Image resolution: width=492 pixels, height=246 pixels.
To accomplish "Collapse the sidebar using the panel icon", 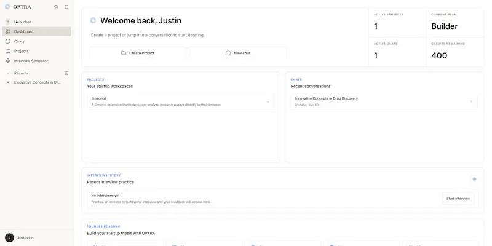I will pos(66,7).
